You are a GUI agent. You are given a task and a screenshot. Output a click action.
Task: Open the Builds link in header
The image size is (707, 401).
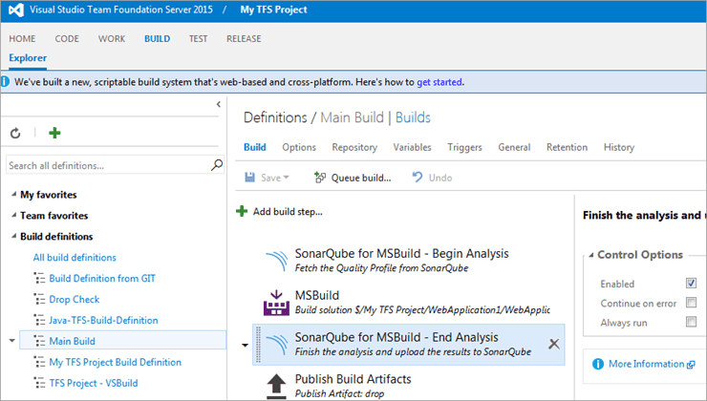click(x=413, y=117)
